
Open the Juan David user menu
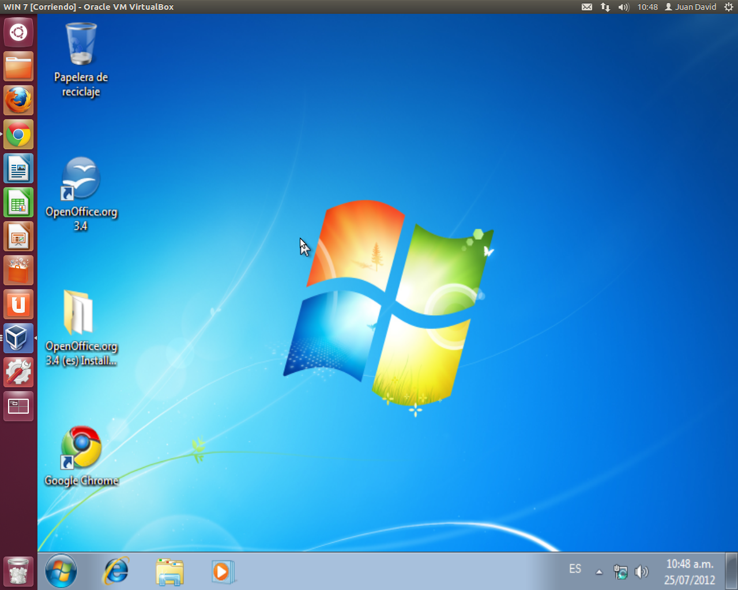pyautogui.click(x=690, y=7)
